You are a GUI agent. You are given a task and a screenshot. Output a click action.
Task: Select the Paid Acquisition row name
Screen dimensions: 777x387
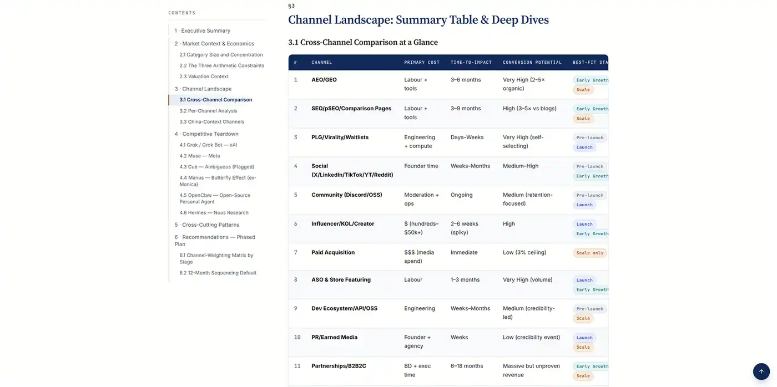tap(333, 252)
